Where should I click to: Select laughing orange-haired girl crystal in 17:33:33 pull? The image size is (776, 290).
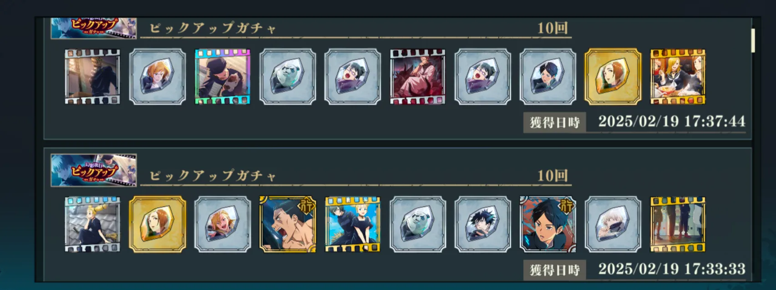click(223, 224)
